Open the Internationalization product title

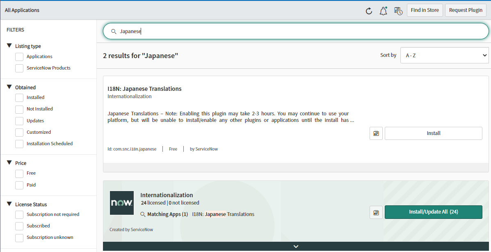pos(167,195)
